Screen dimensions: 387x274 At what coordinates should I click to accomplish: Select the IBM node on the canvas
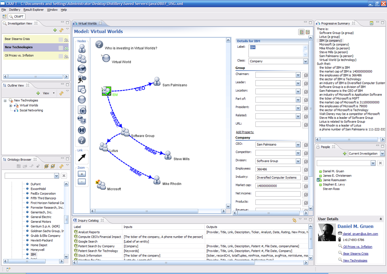coord(106,91)
